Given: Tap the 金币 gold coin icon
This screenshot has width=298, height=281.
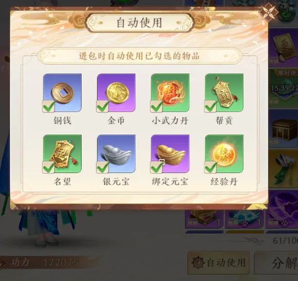Looking at the screenshot, I should point(116,92).
